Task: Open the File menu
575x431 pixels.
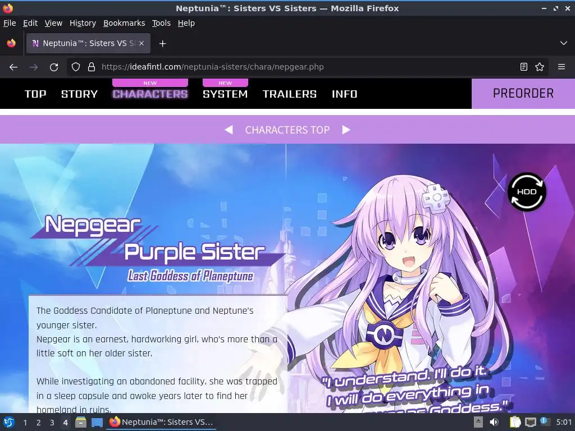Action: [x=10, y=23]
